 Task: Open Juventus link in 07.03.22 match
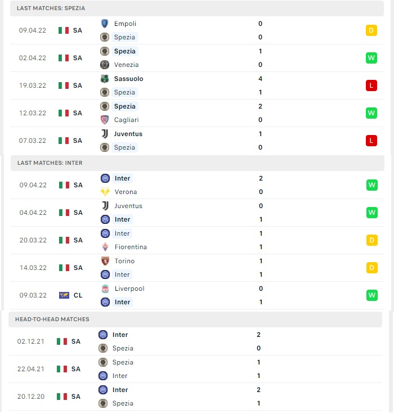(128, 134)
